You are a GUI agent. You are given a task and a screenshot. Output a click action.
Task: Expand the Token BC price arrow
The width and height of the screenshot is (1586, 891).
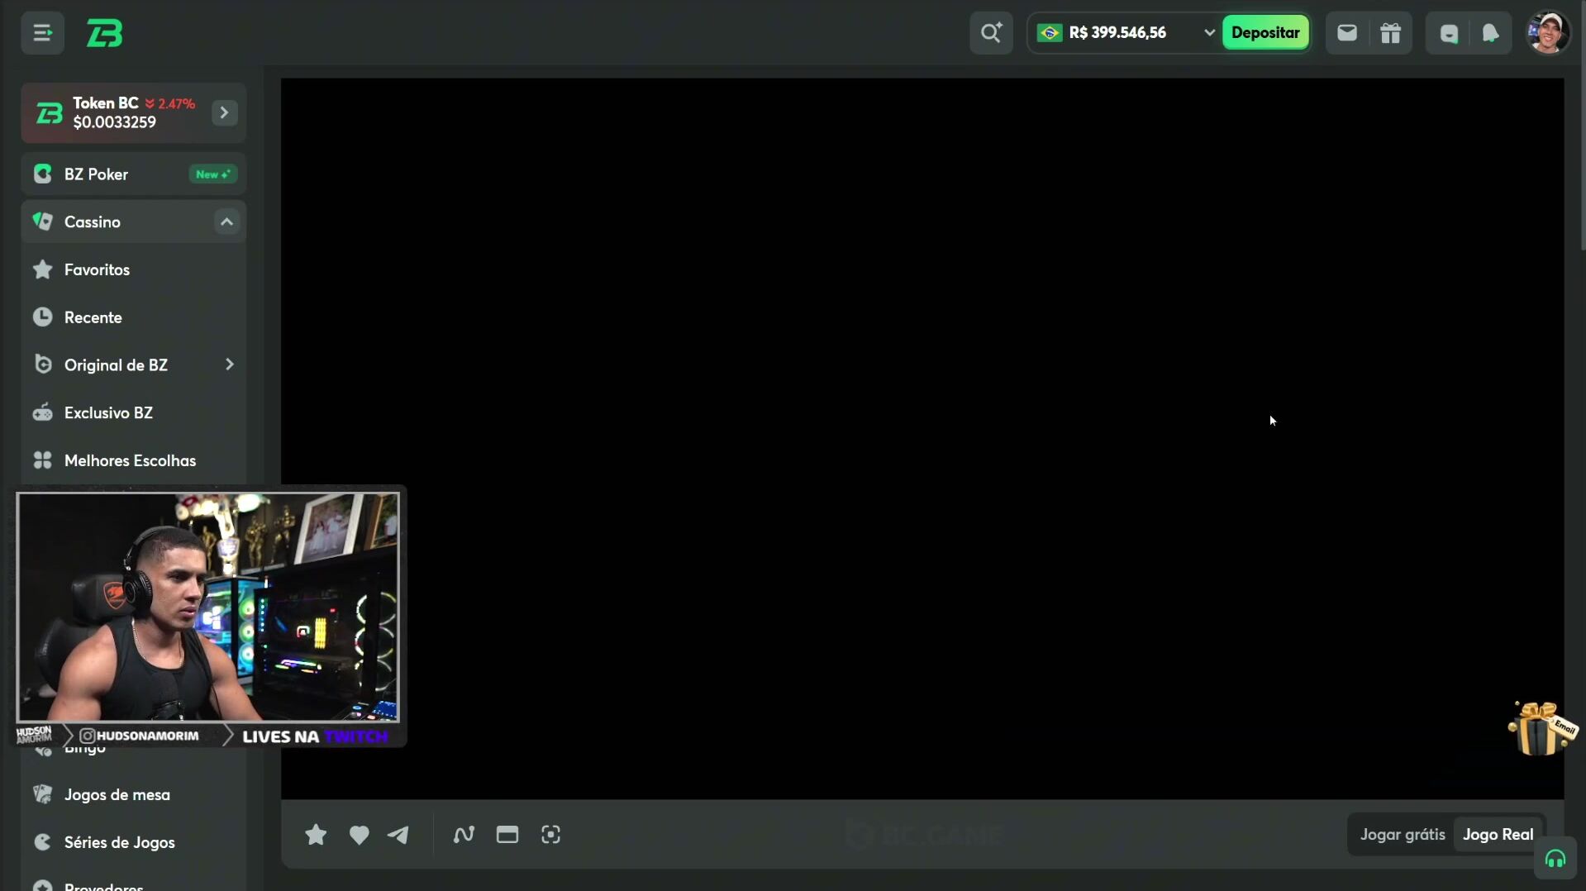[x=224, y=113]
